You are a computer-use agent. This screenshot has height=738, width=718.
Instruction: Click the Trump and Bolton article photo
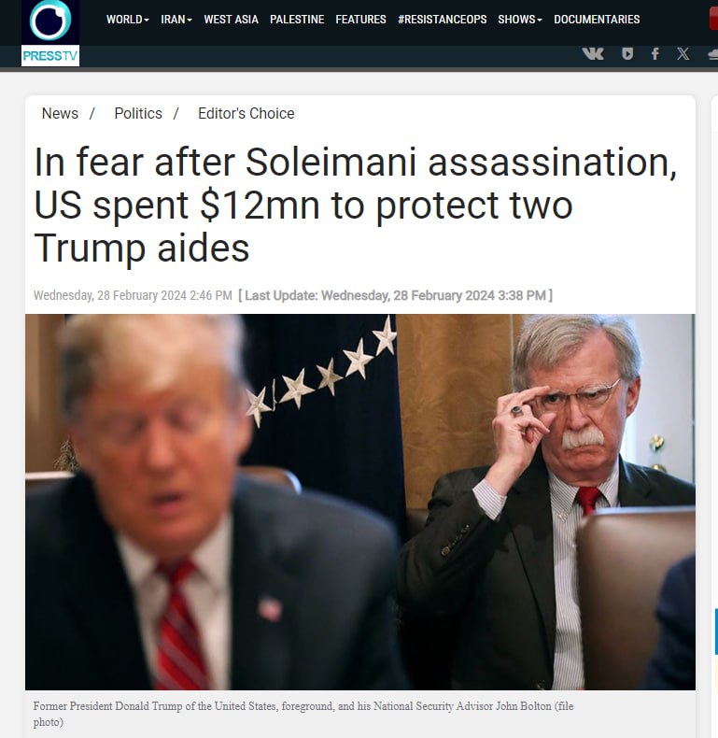(x=360, y=502)
